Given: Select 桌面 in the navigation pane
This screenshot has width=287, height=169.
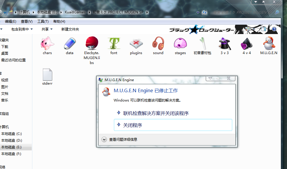Looking at the screenshot, I should pyautogui.click(x=5, y=53).
